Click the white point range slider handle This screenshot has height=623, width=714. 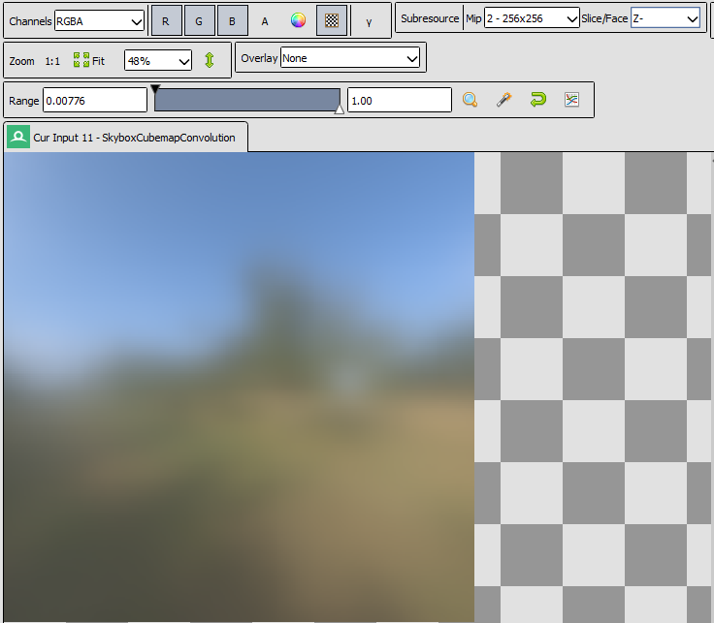tap(340, 109)
